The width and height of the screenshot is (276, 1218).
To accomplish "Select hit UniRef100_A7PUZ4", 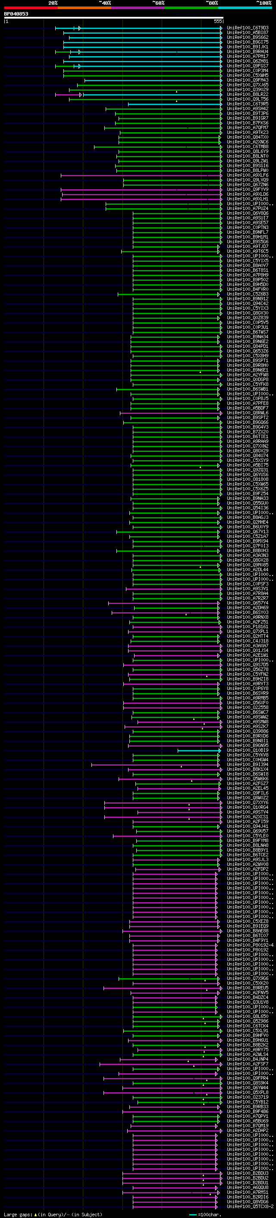I will [x=247, y=209].
